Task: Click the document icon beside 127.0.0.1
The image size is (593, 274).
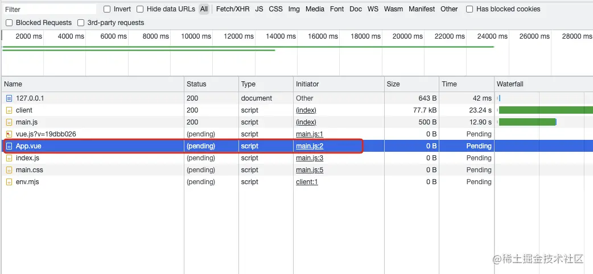Action: (9, 98)
